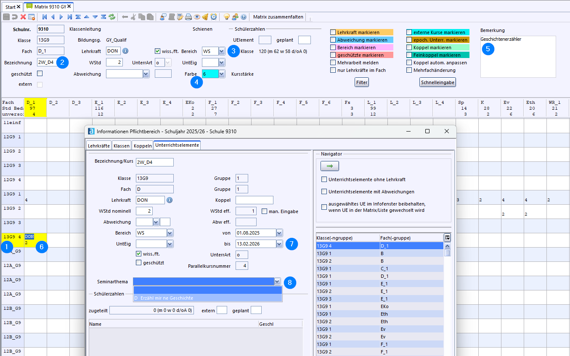Switch to the Start tab
The image size is (570, 356).
pyautogui.click(x=10, y=7)
